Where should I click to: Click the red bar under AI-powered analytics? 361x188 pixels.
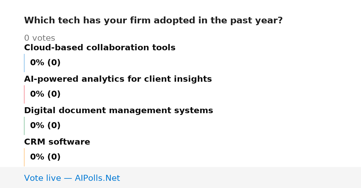(x=24, y=94)
